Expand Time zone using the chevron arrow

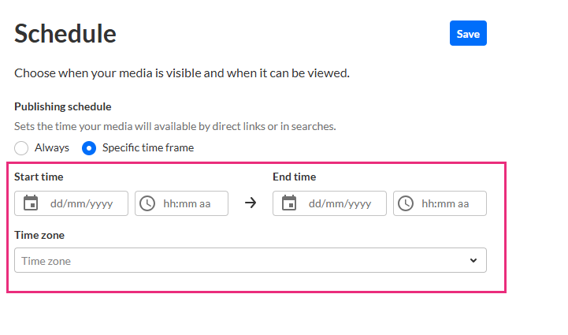click(473, 260)
